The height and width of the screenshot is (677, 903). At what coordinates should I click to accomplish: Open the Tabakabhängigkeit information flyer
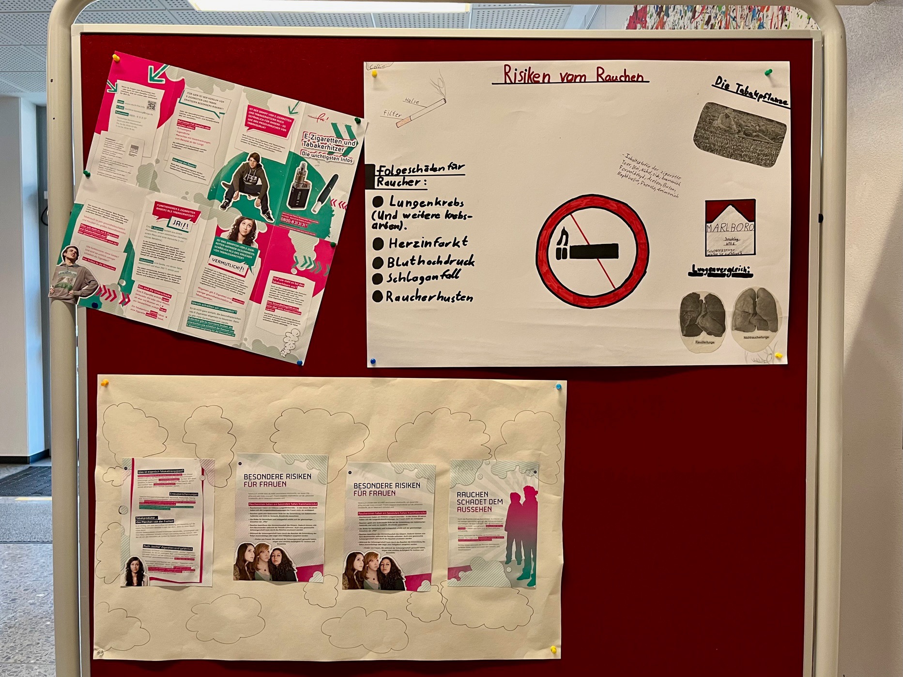pyautogui.click(x=167, y=522)
